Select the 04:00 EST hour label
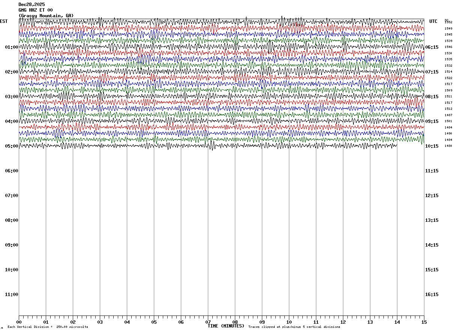This screenshot has height=332, width=454. (12, 121)
